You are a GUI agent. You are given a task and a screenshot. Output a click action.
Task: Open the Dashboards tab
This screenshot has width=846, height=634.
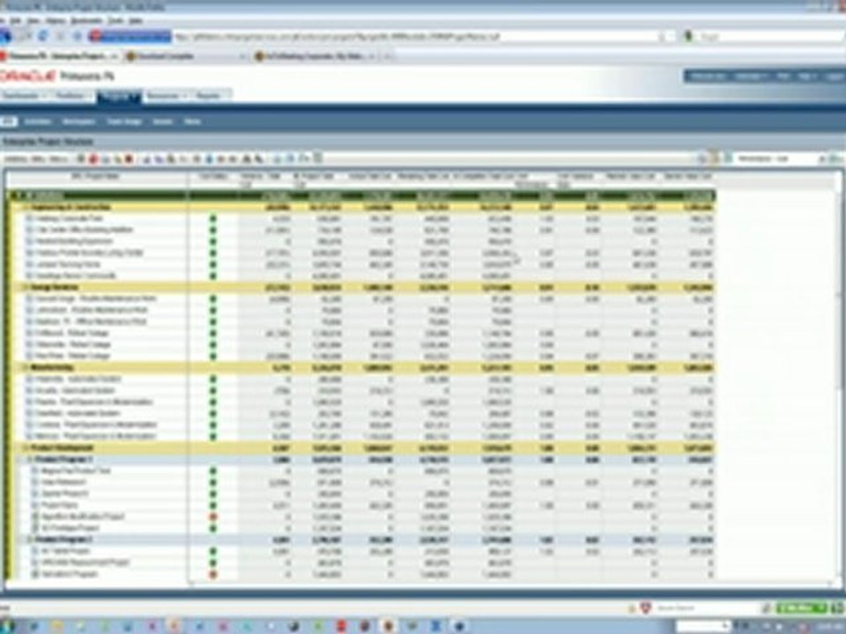(25, 96)
